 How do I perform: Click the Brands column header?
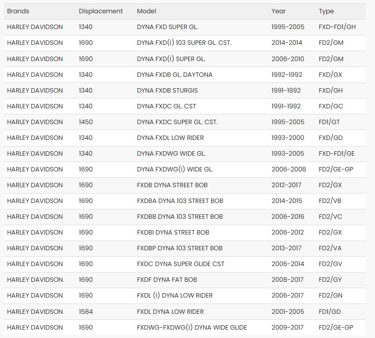[18, 11]
